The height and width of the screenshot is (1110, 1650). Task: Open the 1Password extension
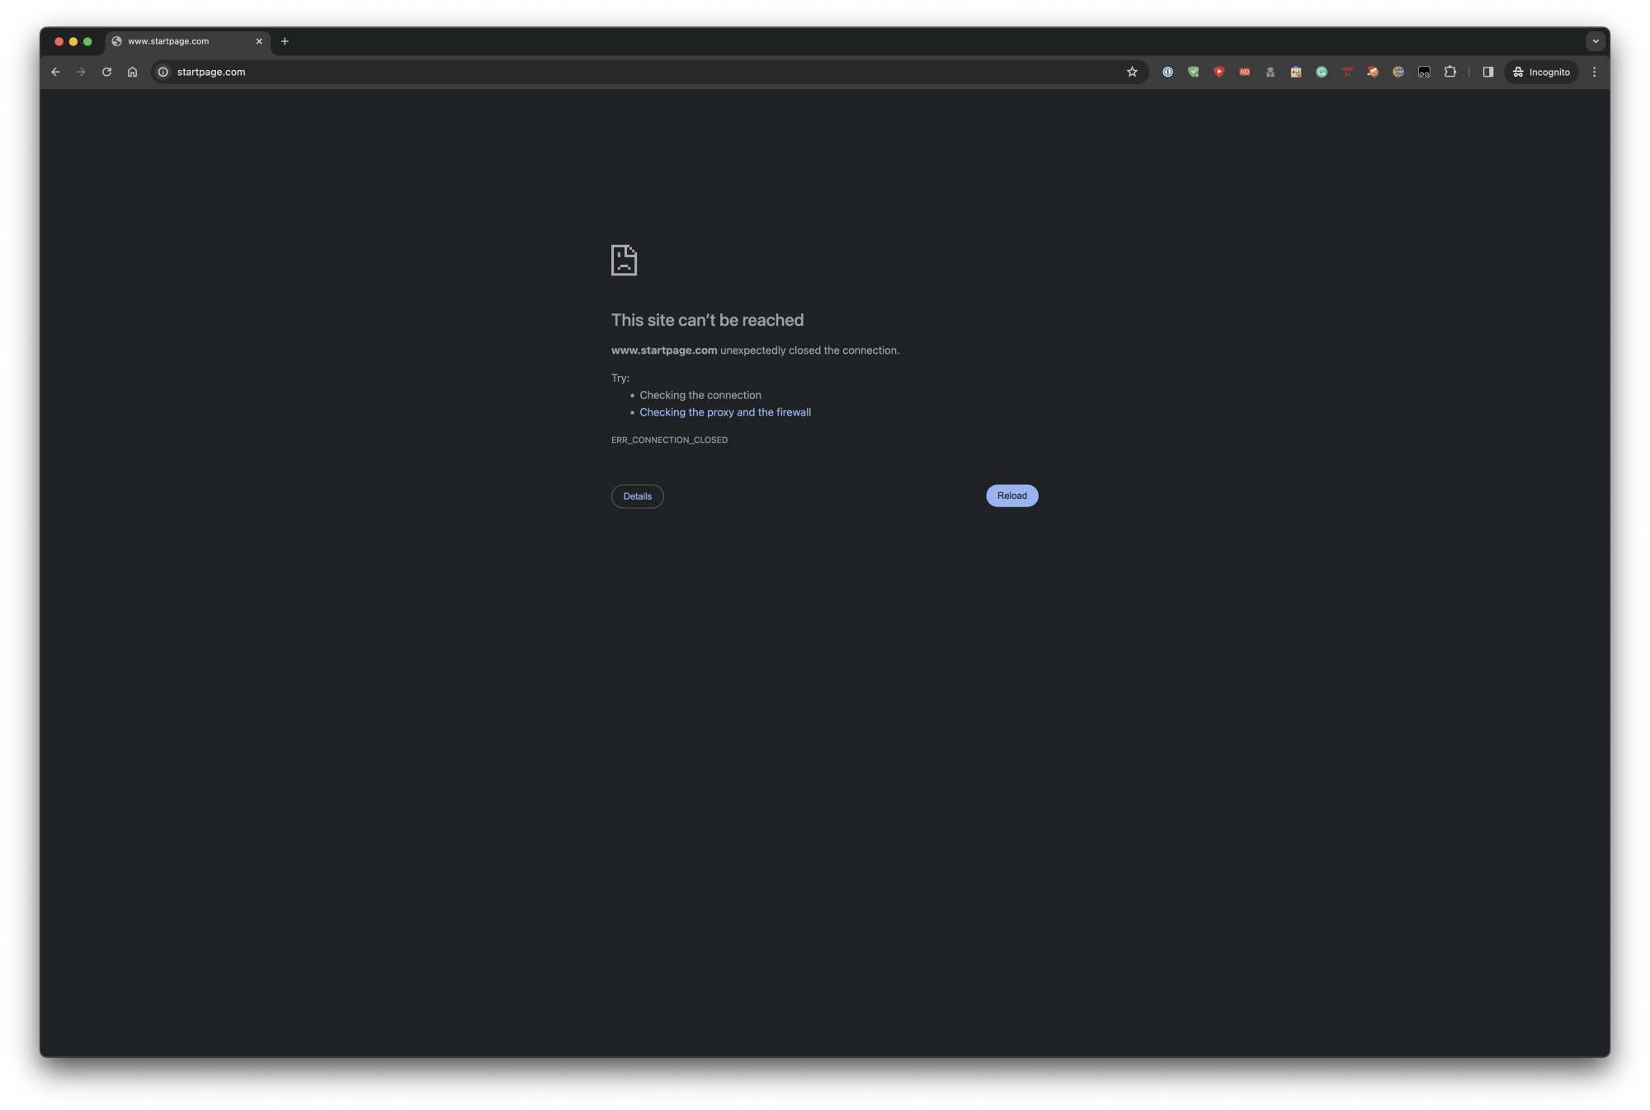1168,72
